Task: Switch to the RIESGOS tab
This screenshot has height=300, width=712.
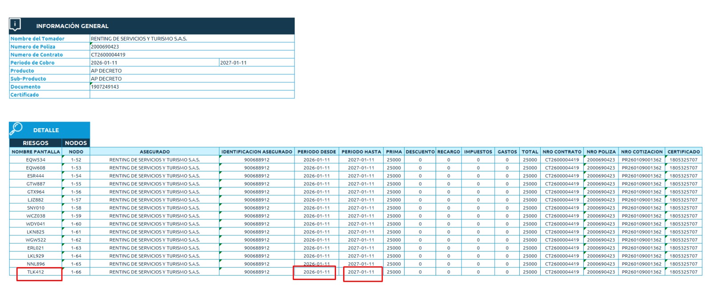Action: tap(36, 143)
